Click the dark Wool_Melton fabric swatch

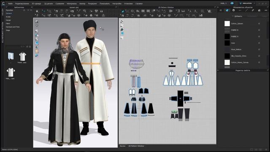(x=227, y=49)
